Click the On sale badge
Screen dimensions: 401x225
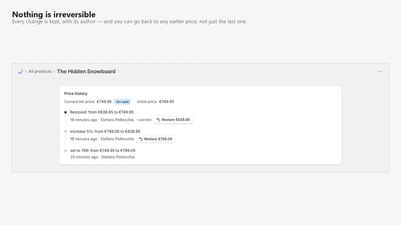click(122, 102)
